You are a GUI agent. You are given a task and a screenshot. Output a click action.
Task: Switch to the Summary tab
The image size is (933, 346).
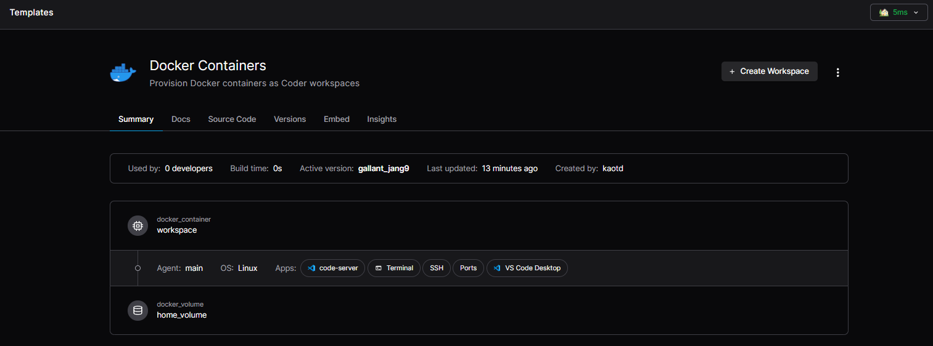136,119
